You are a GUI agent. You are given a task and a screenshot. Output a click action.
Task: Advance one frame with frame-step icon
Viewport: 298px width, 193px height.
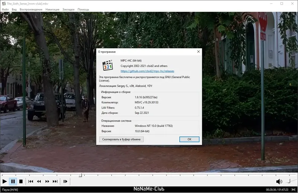click(x=65, y=181)
